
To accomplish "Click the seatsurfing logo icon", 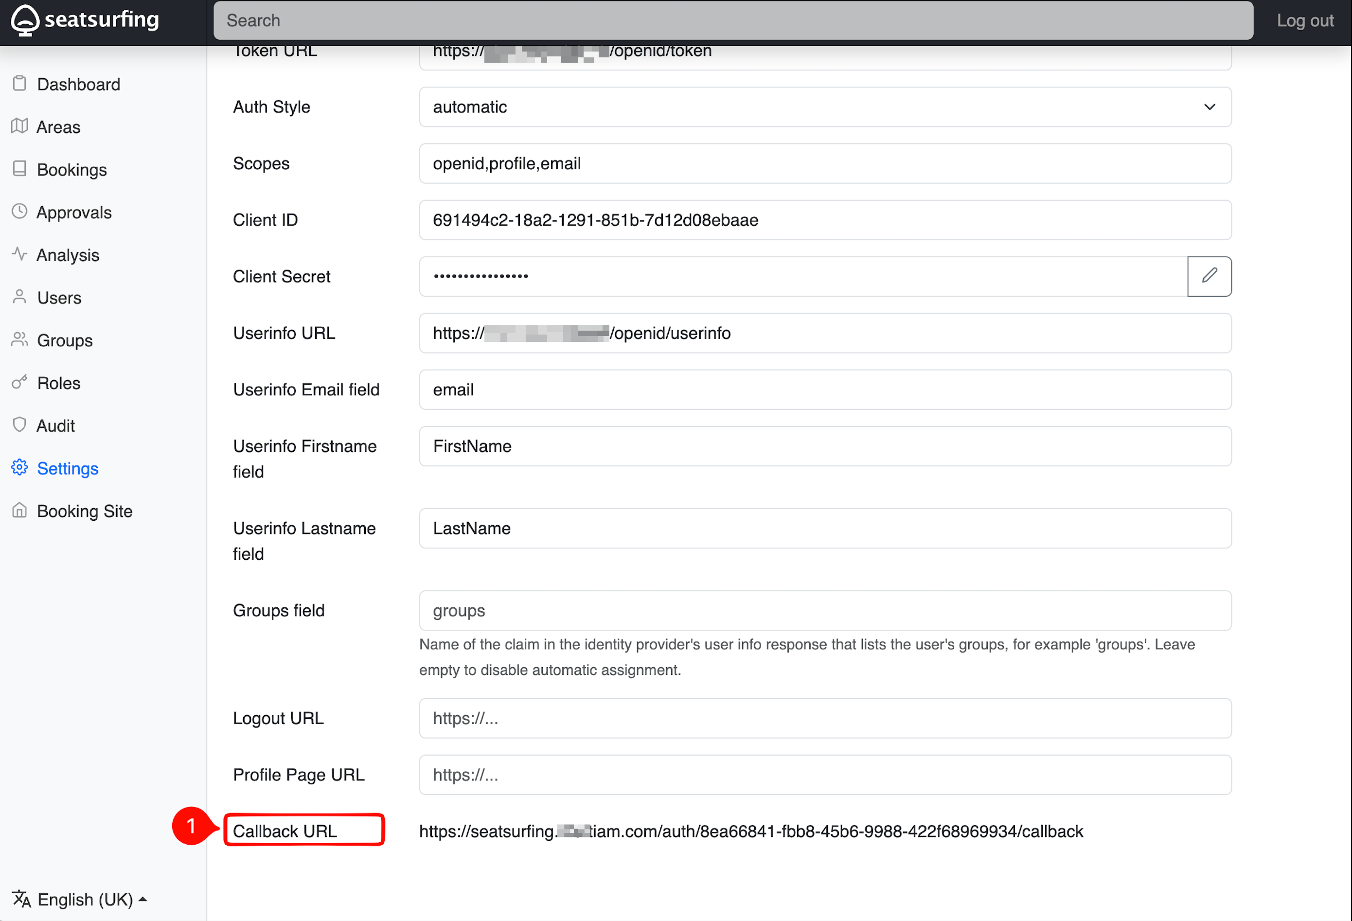I will 25,20.
